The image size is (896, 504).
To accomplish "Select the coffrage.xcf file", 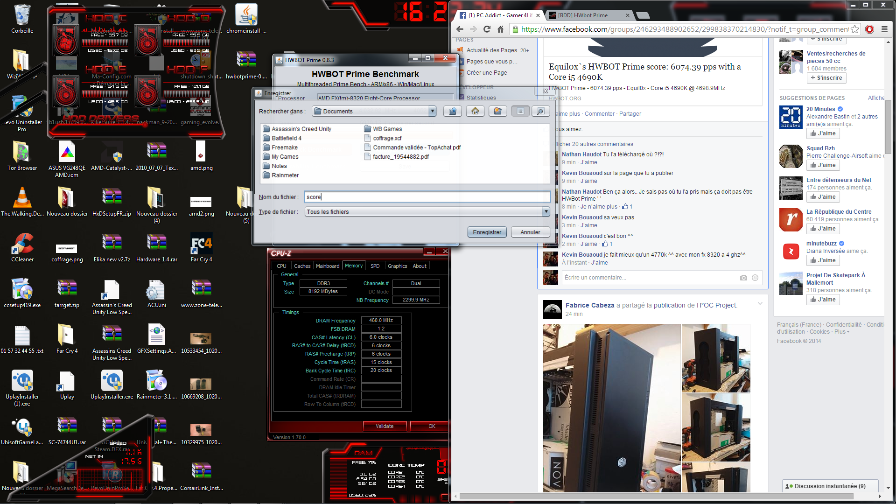I will click(383, 138).
